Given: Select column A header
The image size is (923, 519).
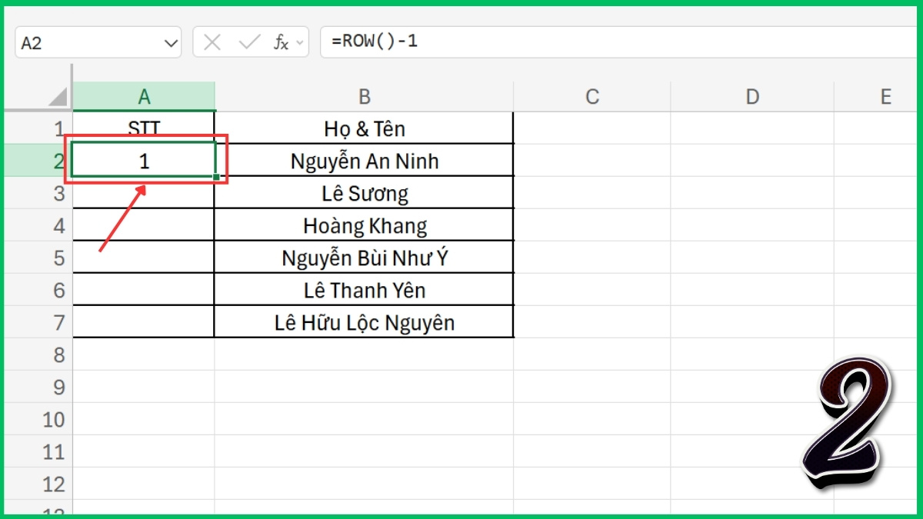Looking at the screenshot, I should click(144, 96).
